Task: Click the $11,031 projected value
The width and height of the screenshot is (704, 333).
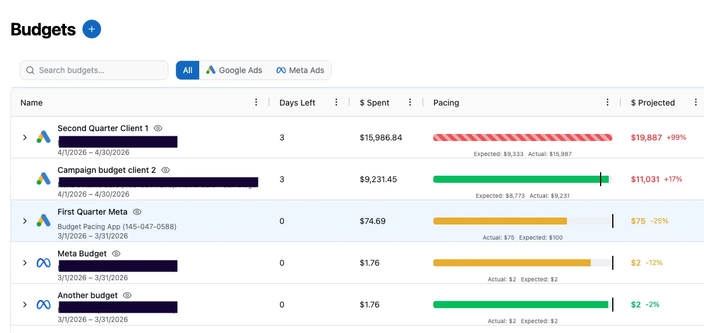Action: click(x=645, y=179)
